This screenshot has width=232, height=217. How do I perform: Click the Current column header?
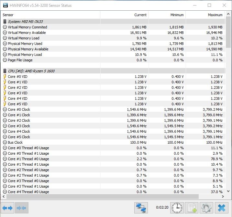click(x=124, y=15)
